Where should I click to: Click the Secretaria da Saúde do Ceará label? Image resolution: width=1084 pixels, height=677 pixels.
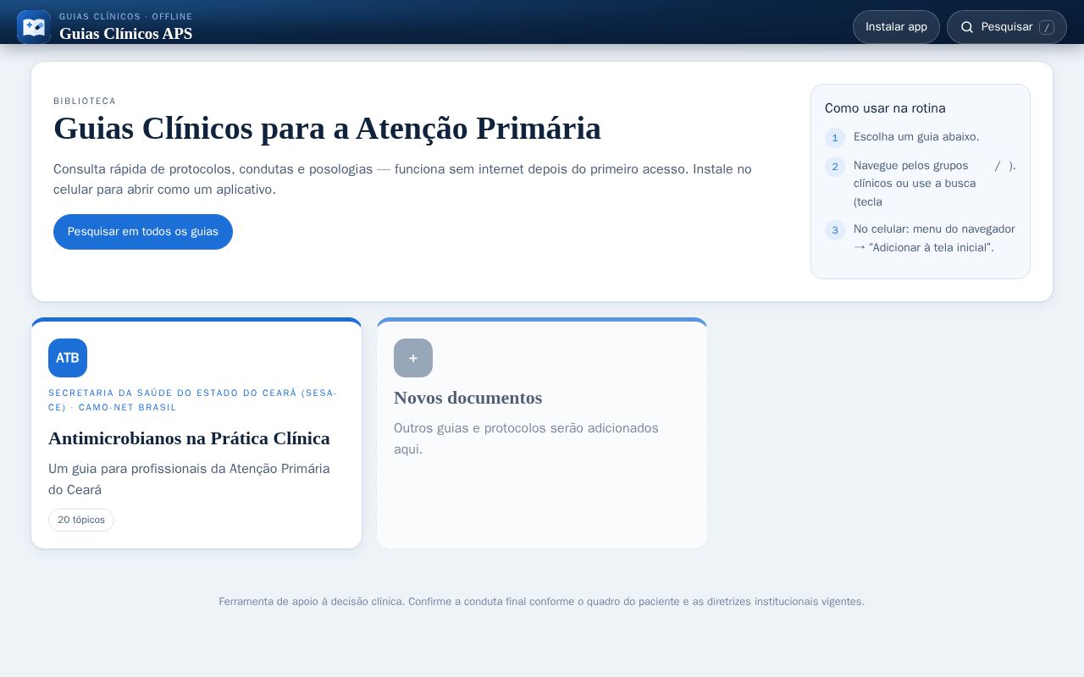click(x=192, y=400)
